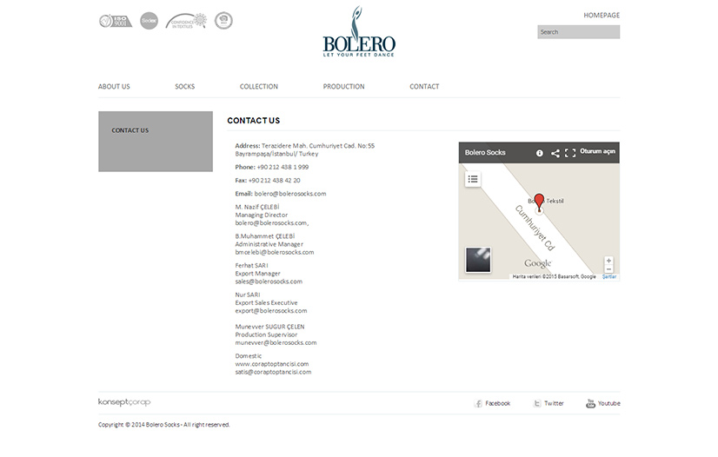Viewport: 718px width, 457px height.
Task: Go to the Socks menu item
Action: [184, 87]
